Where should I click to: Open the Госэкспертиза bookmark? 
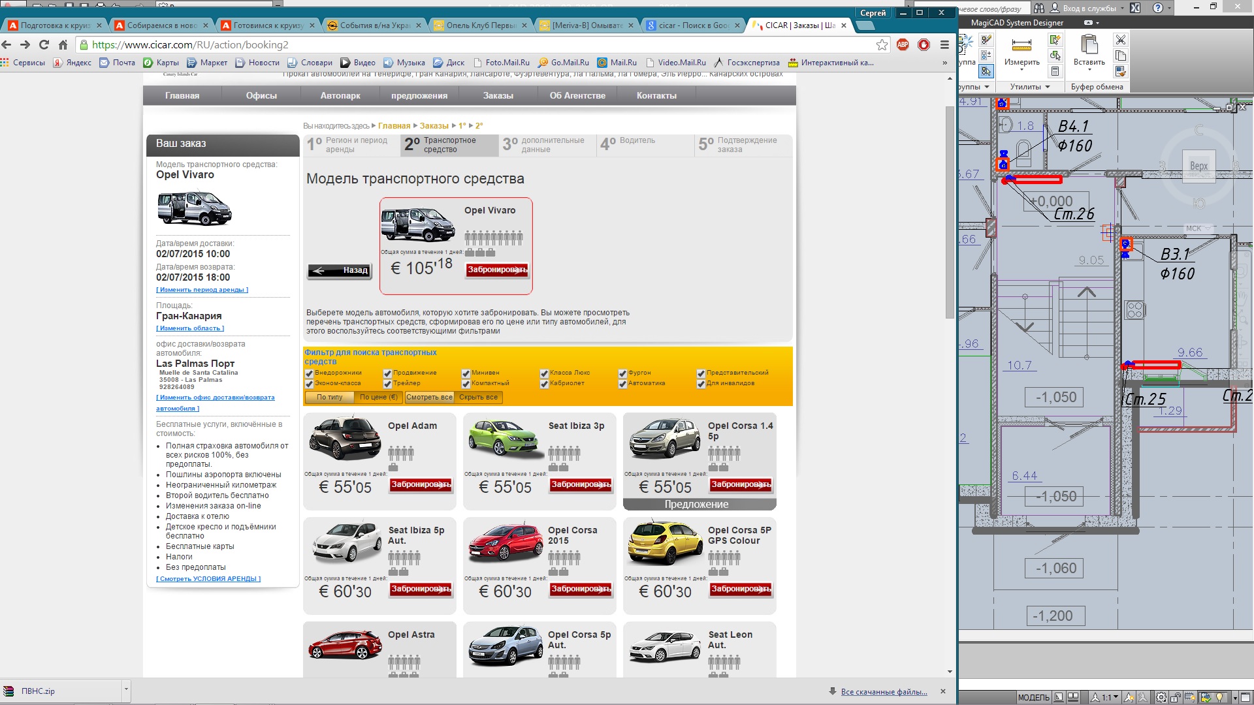[746, 63]
